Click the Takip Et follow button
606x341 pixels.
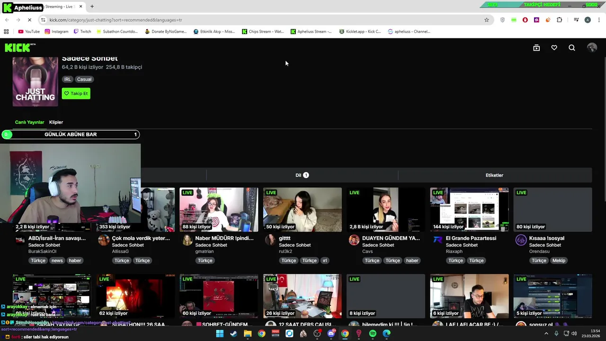pyautogui.click(x=76, y=94)
